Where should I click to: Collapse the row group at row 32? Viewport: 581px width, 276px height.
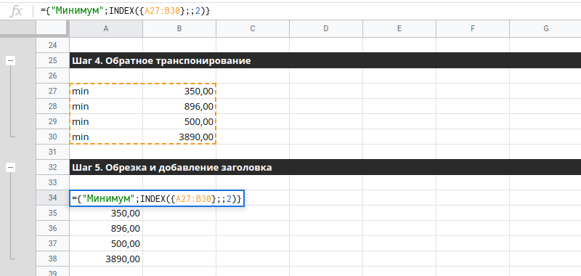point(11,168)
